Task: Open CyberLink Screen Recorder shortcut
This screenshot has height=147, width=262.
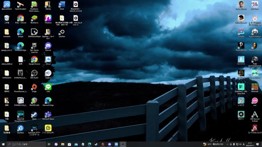Action: click(x=34, y=130)
